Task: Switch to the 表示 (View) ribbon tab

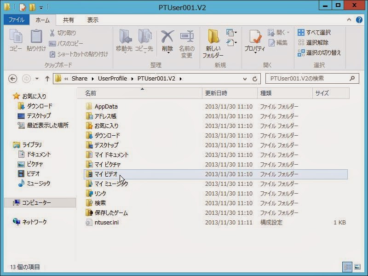Action: [x=93, y=20]
